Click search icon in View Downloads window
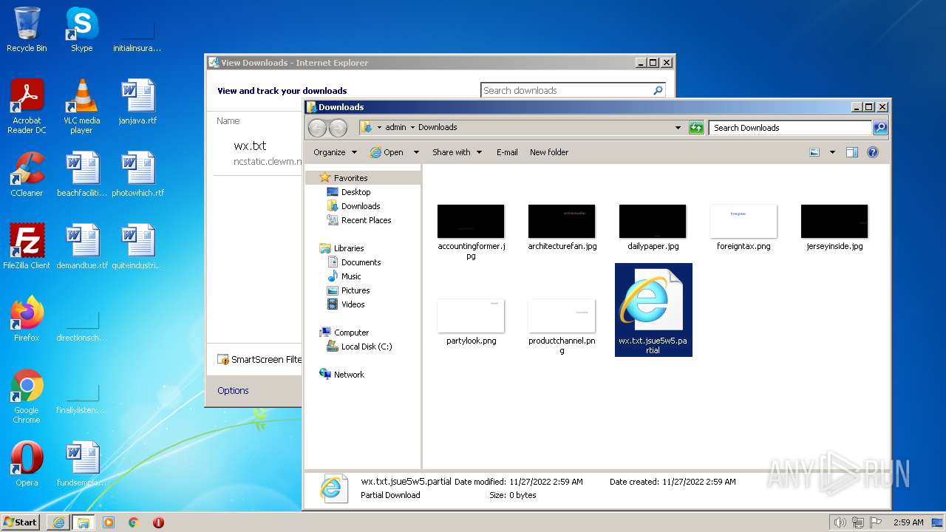 [658, 90]
